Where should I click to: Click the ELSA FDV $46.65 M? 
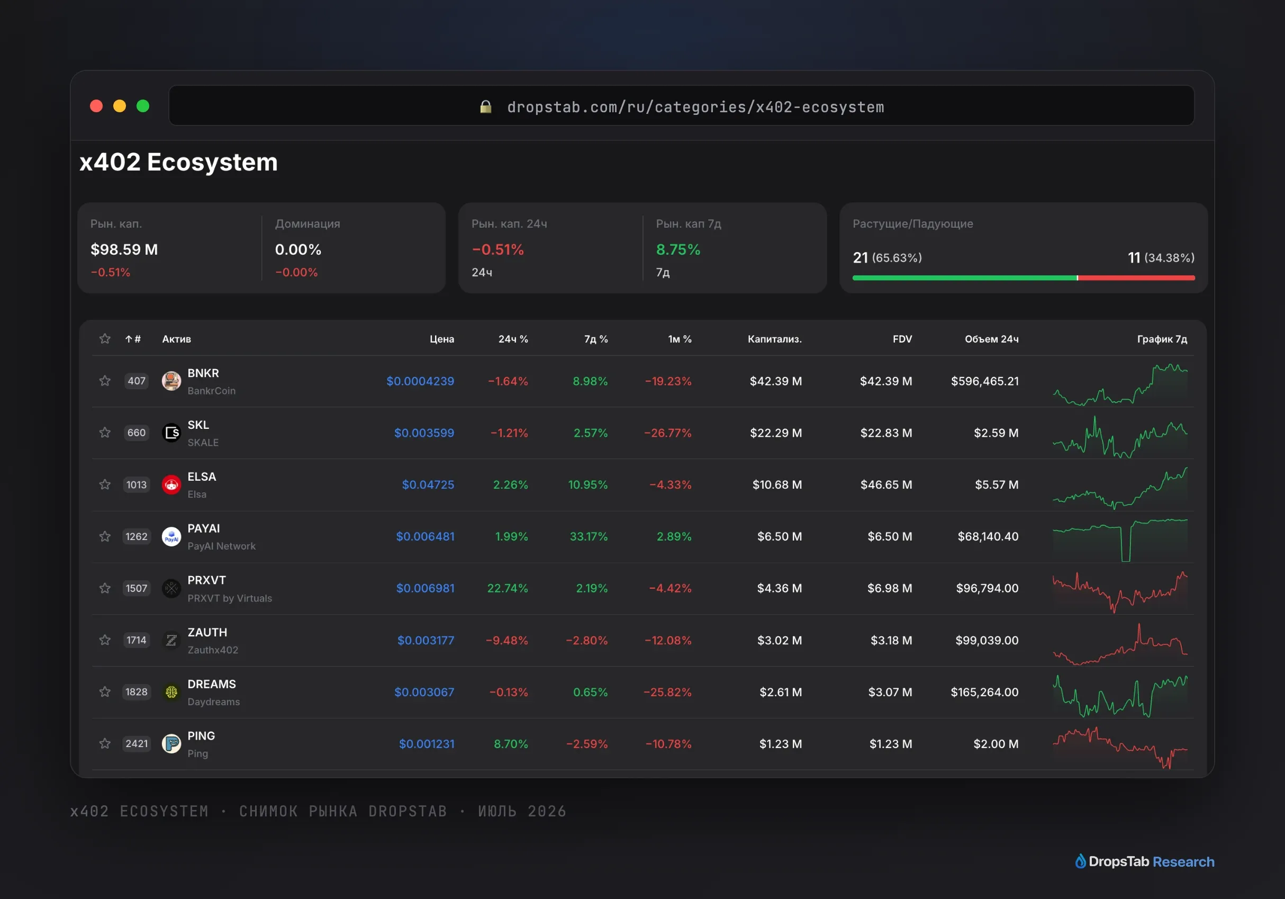886,485
